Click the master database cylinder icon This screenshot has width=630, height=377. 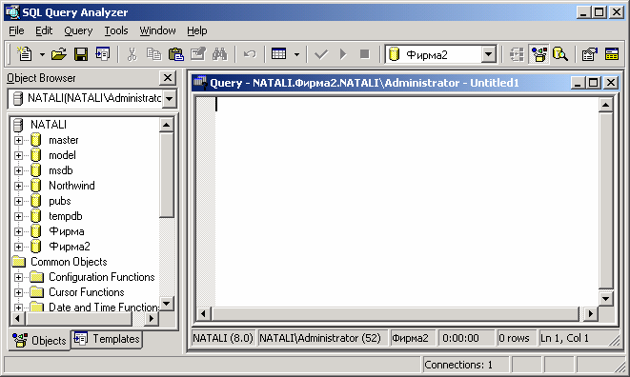(x=36, y=140)
